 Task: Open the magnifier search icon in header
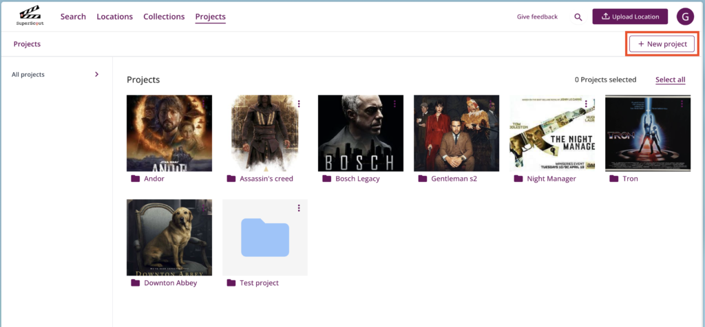(578, 17)
